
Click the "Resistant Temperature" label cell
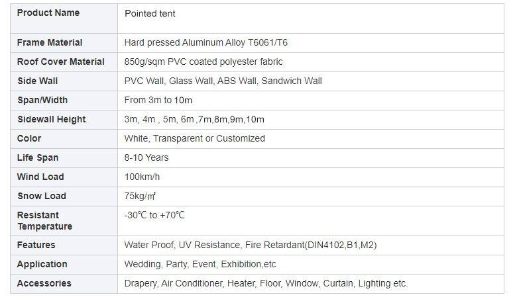(x=44, y=220)
